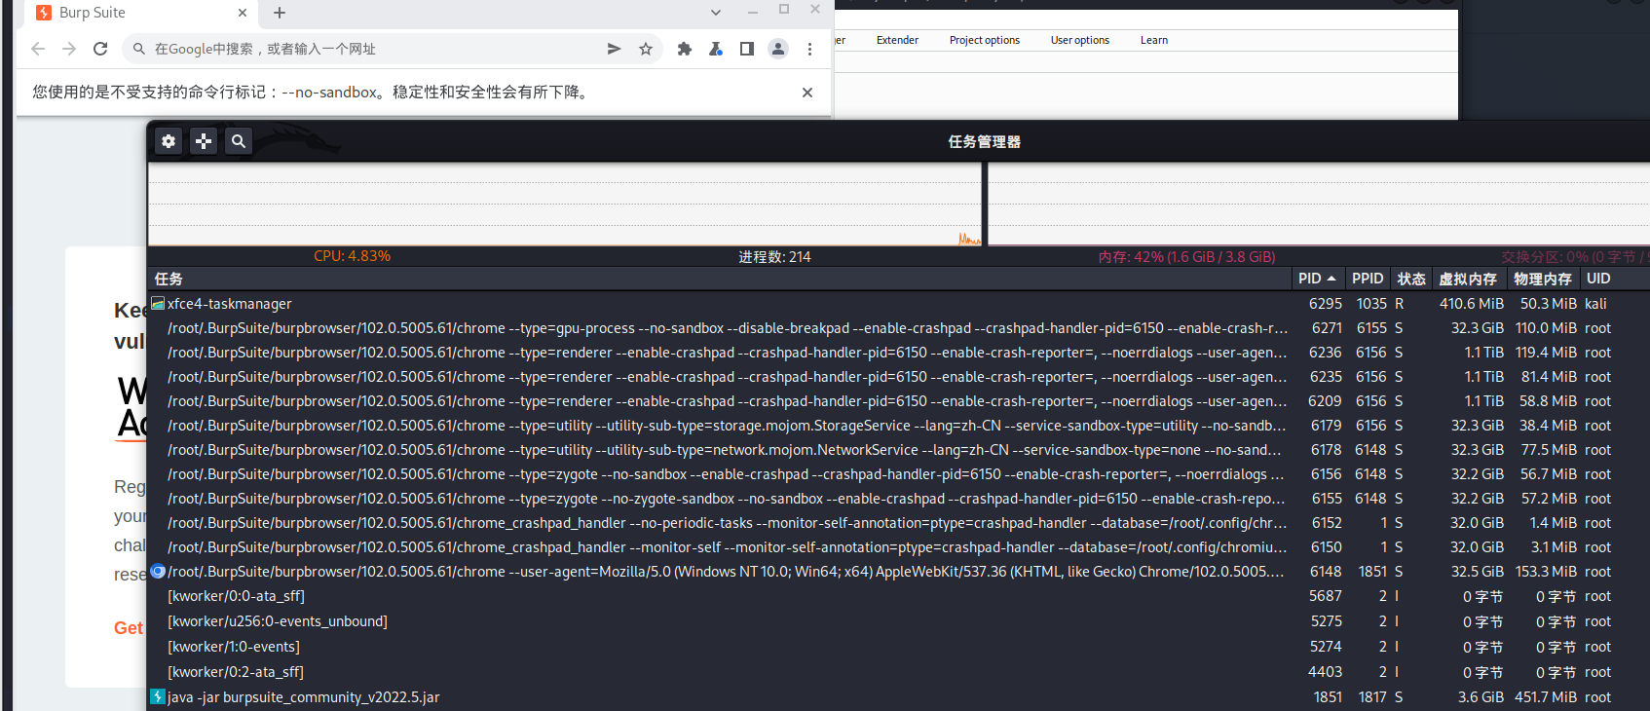
Task: Click PID value 6271
Action: [1327, 328]
